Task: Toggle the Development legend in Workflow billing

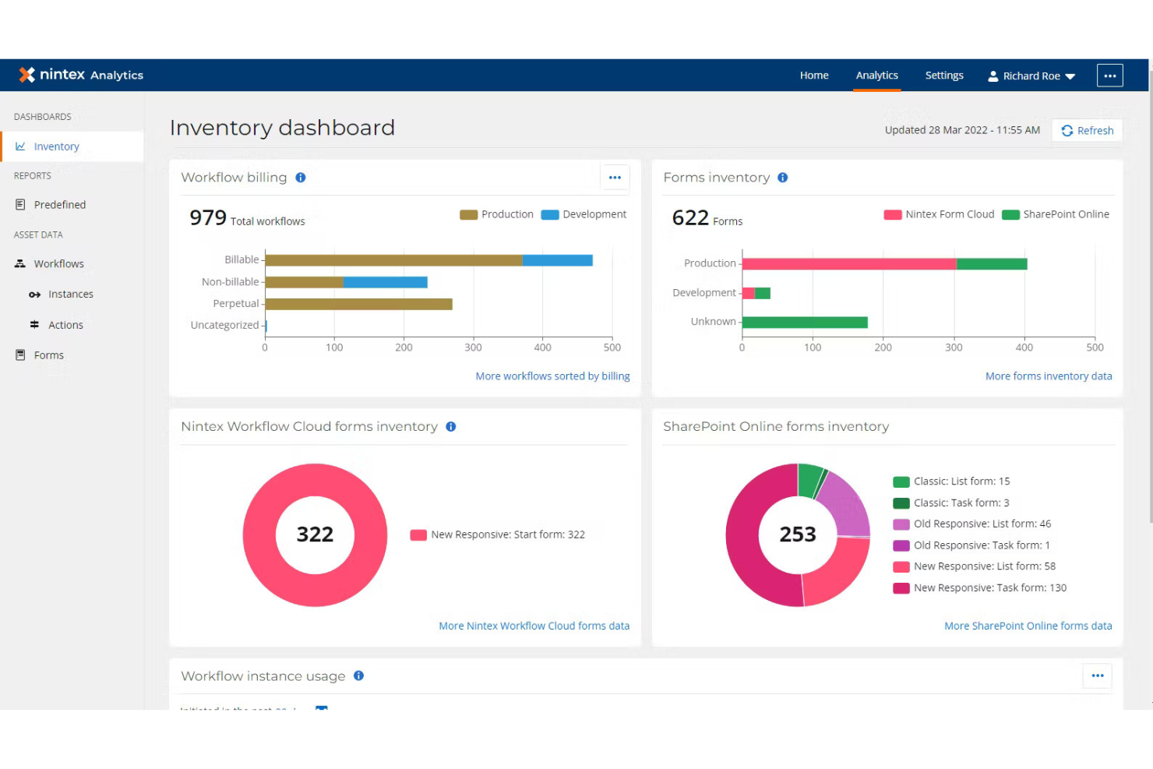Action: point(584,214)
